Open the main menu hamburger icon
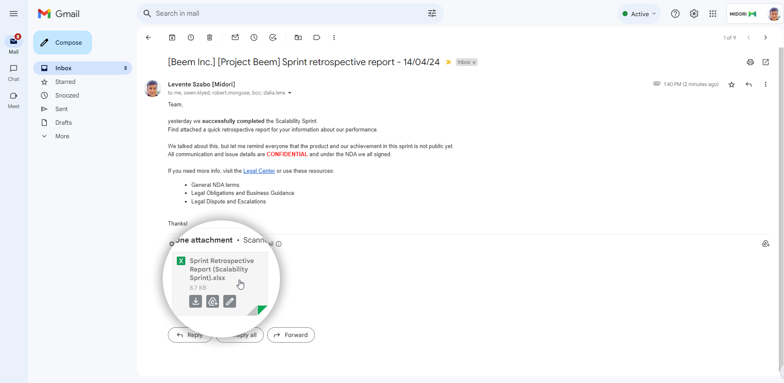 tap(14, 14)
